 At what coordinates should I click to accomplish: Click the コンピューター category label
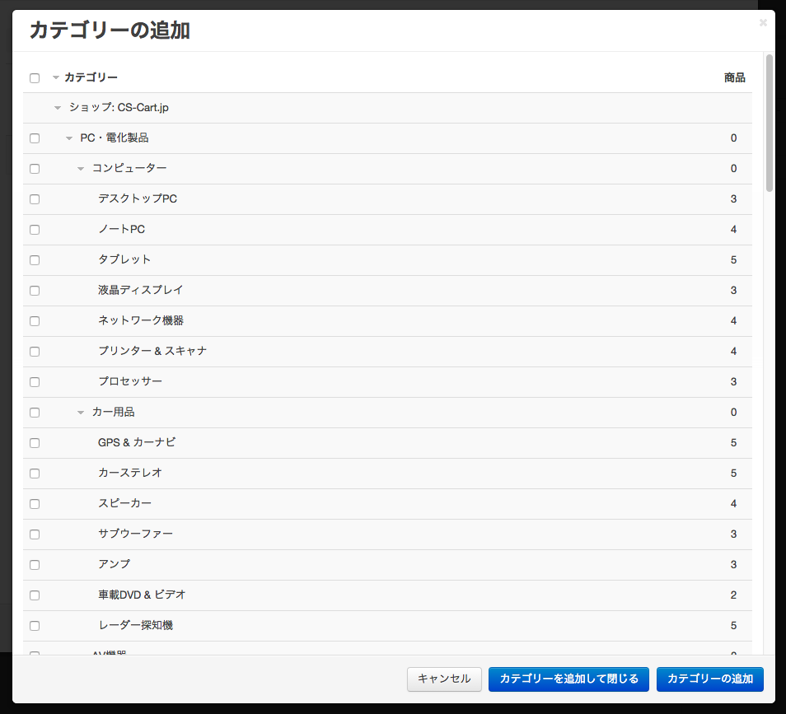[129, 168]
